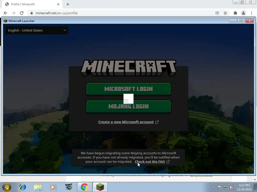
Task: Click the Windows Start orb
Action: [x=7, y=187]
